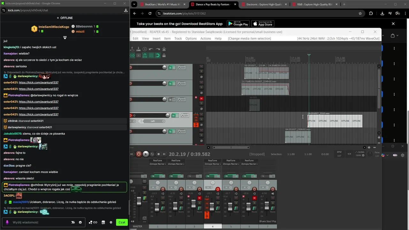
Task: Start playback with the Play button
Action: (x=146, y=154)
